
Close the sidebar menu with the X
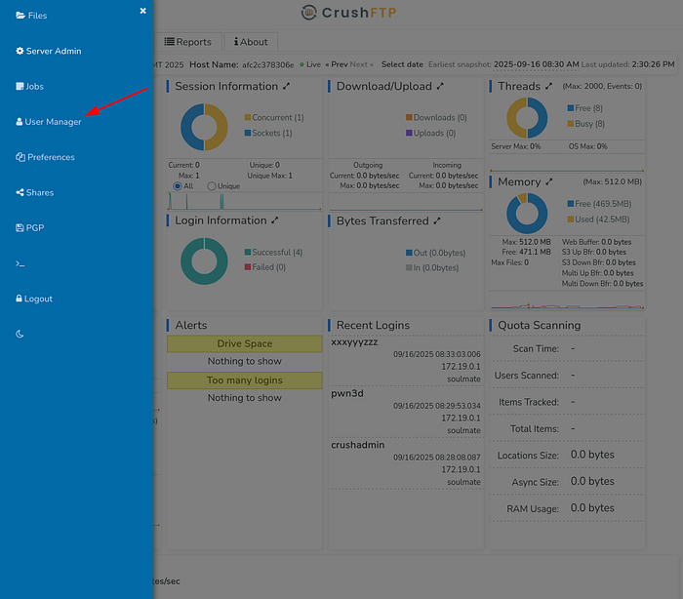tap(142, 11)
